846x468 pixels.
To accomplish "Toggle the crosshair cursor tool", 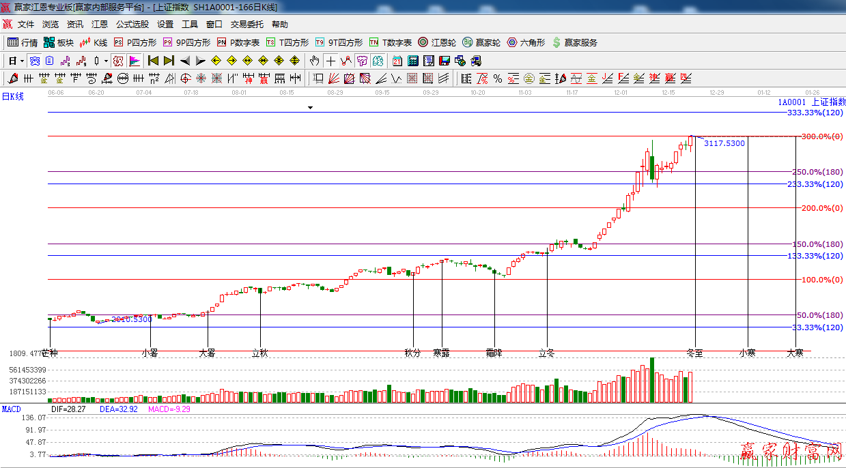I will (330, 61).
